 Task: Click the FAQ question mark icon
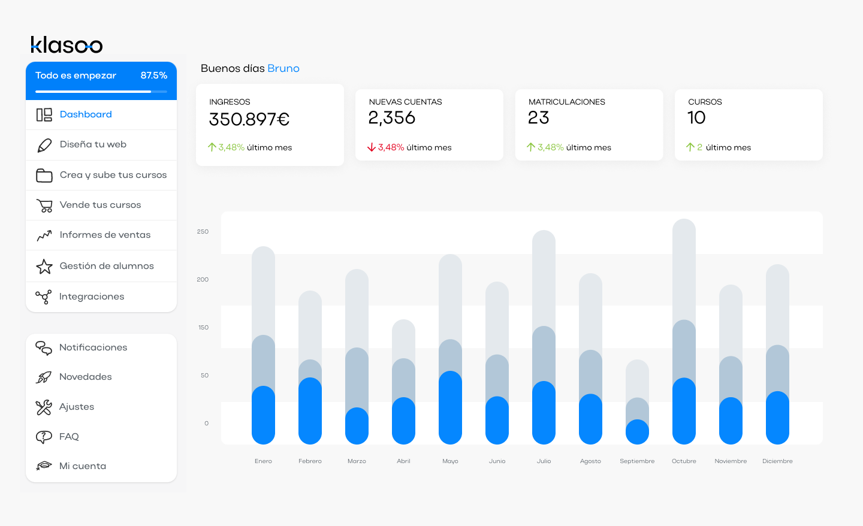(44, 437)
